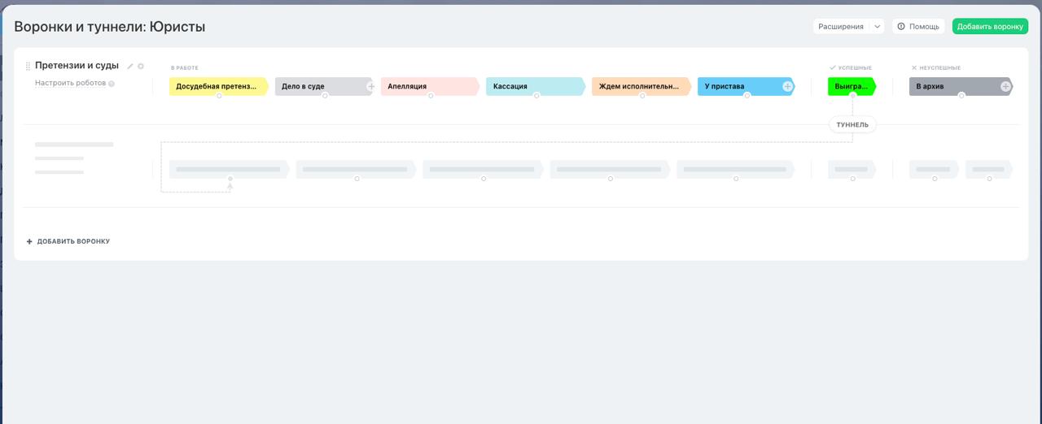Click plus icon on В архив stage
The width and height of the screenshot is (1042, 424).
(1005, 86)
